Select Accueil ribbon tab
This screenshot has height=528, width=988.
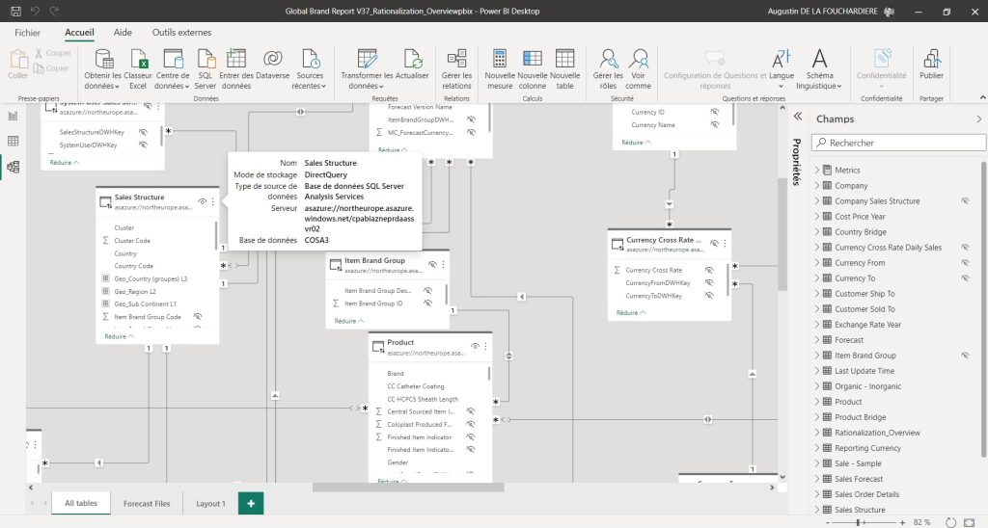click(x=79, y=33)
